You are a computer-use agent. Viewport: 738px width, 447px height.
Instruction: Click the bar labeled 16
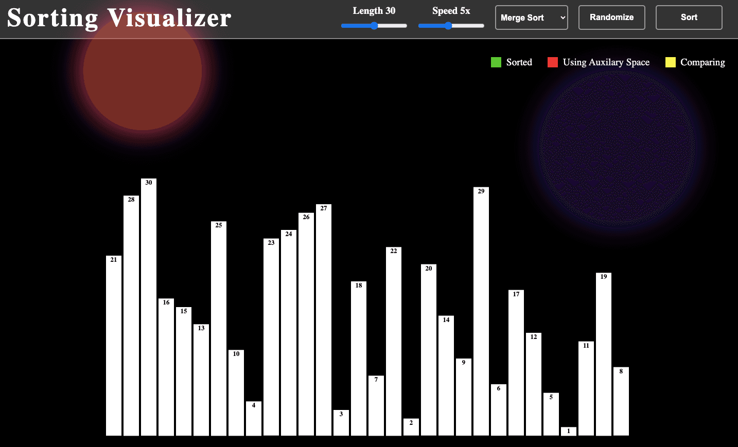166,367
